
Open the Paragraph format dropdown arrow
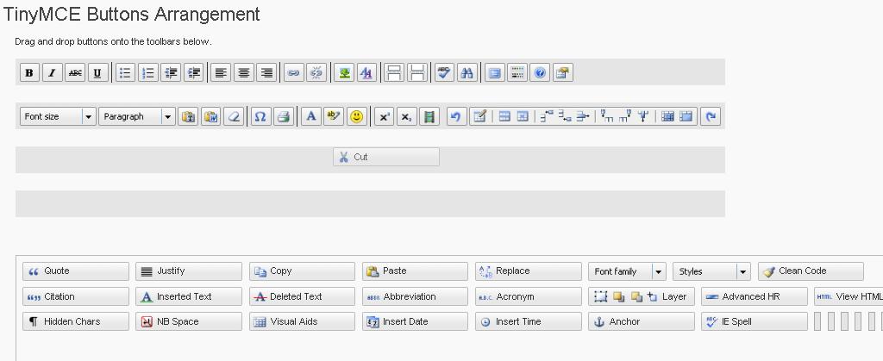click(168, 116)
